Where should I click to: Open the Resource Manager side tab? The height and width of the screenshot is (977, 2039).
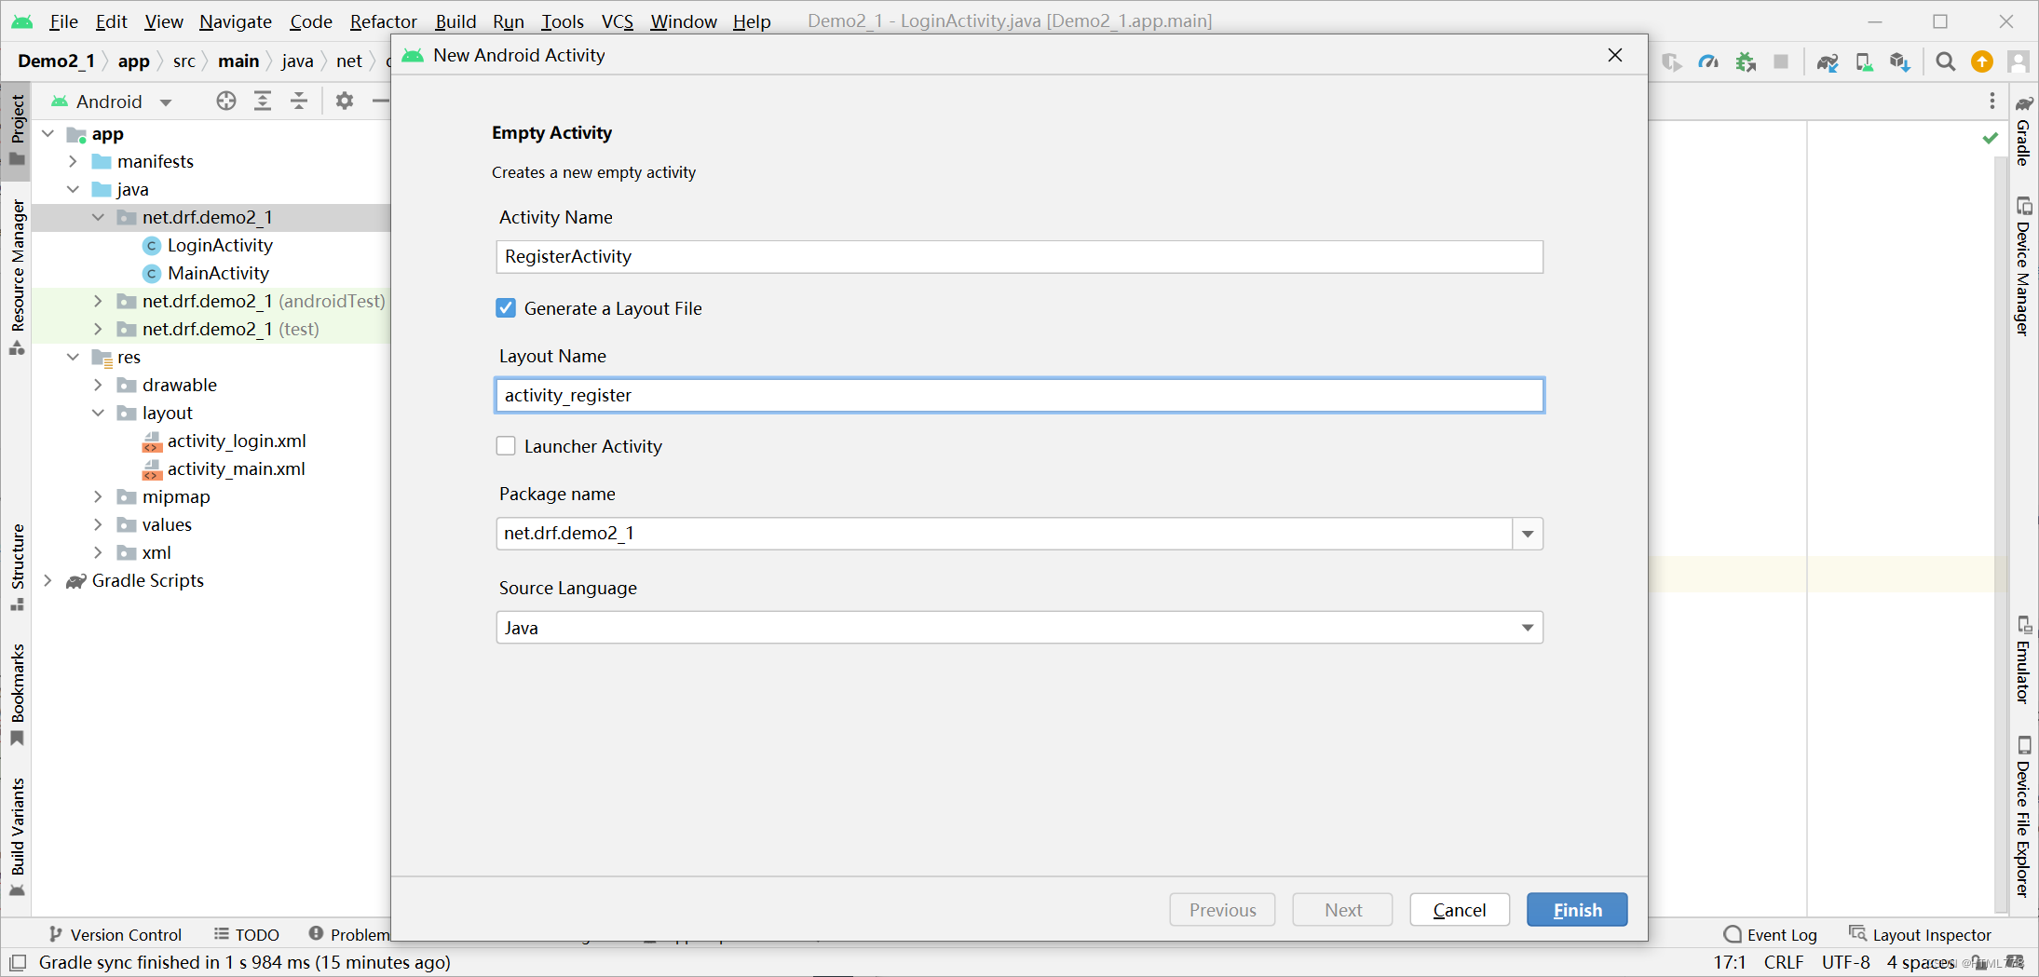17,278
